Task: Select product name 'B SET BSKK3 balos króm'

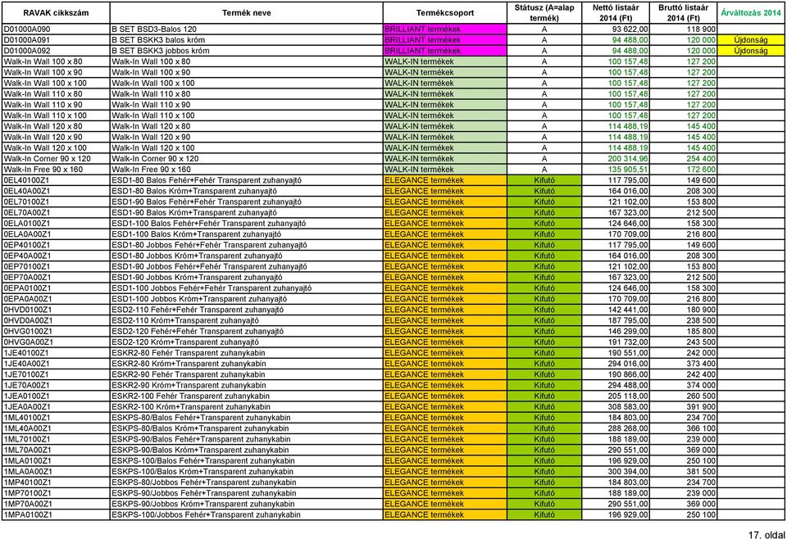Action: [158, 40]
